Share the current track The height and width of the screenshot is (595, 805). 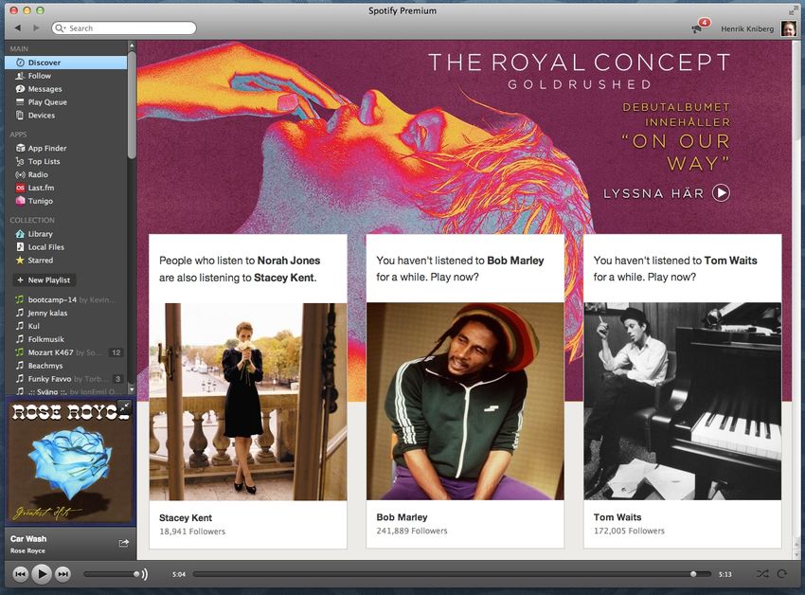124,543
